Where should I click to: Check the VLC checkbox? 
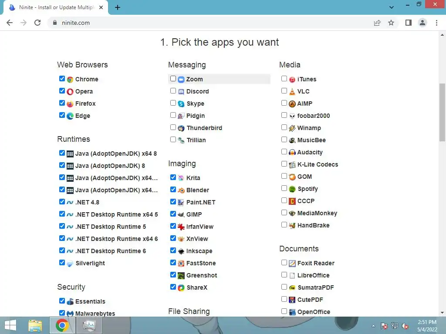284,90
